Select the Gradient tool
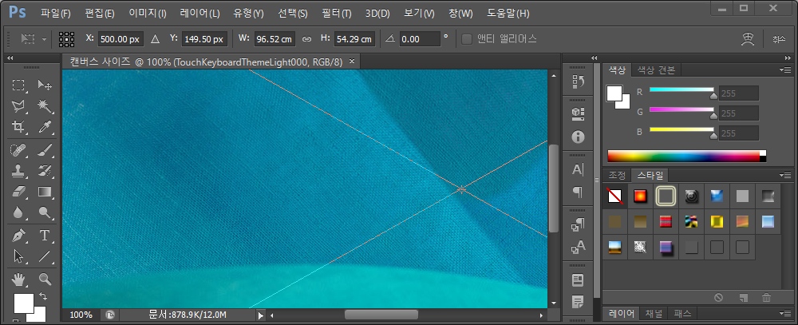 click(x=45, y=191)
